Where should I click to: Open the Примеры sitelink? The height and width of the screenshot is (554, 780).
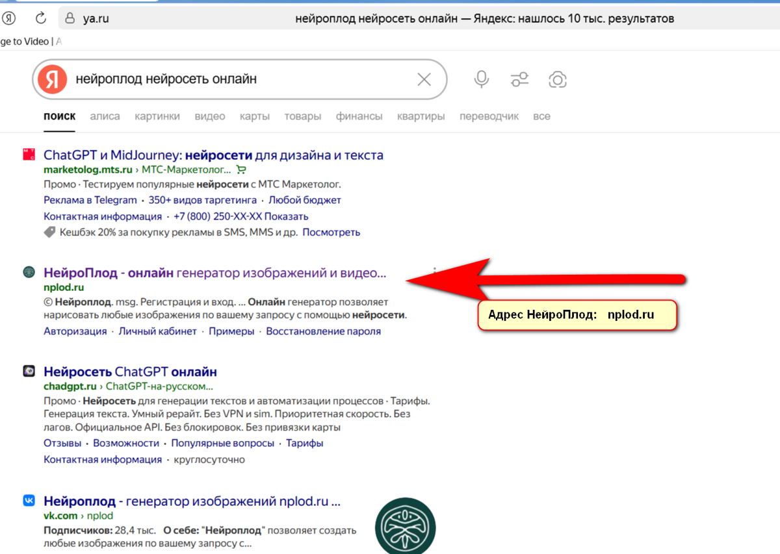coord(231,331)
